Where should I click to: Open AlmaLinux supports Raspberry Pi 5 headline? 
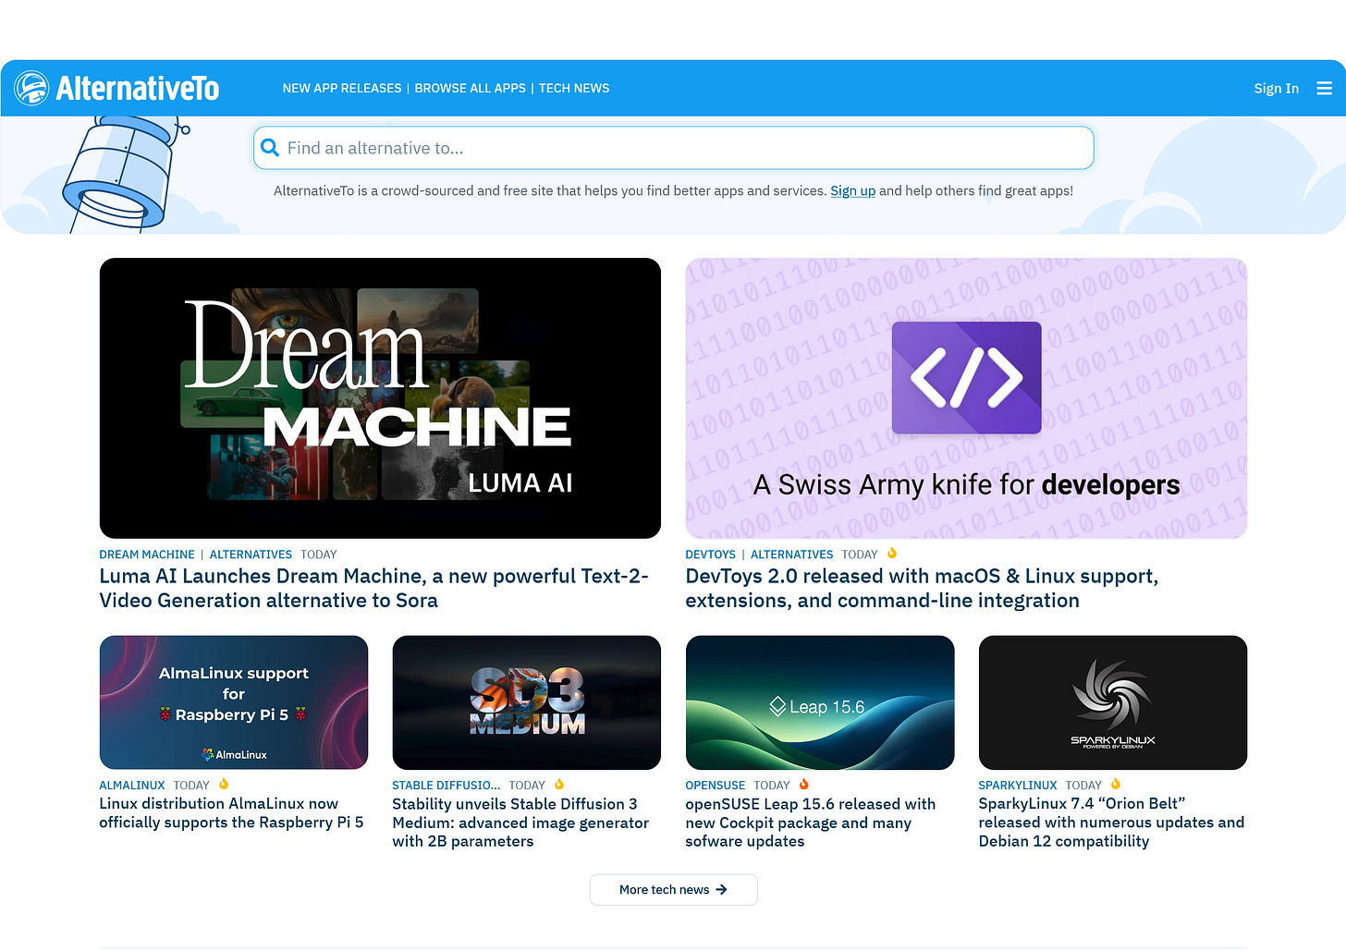coord(231,813)
